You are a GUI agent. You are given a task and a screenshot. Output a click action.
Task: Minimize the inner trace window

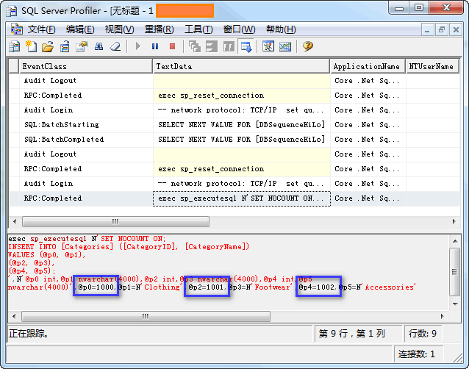click(427, 29)
